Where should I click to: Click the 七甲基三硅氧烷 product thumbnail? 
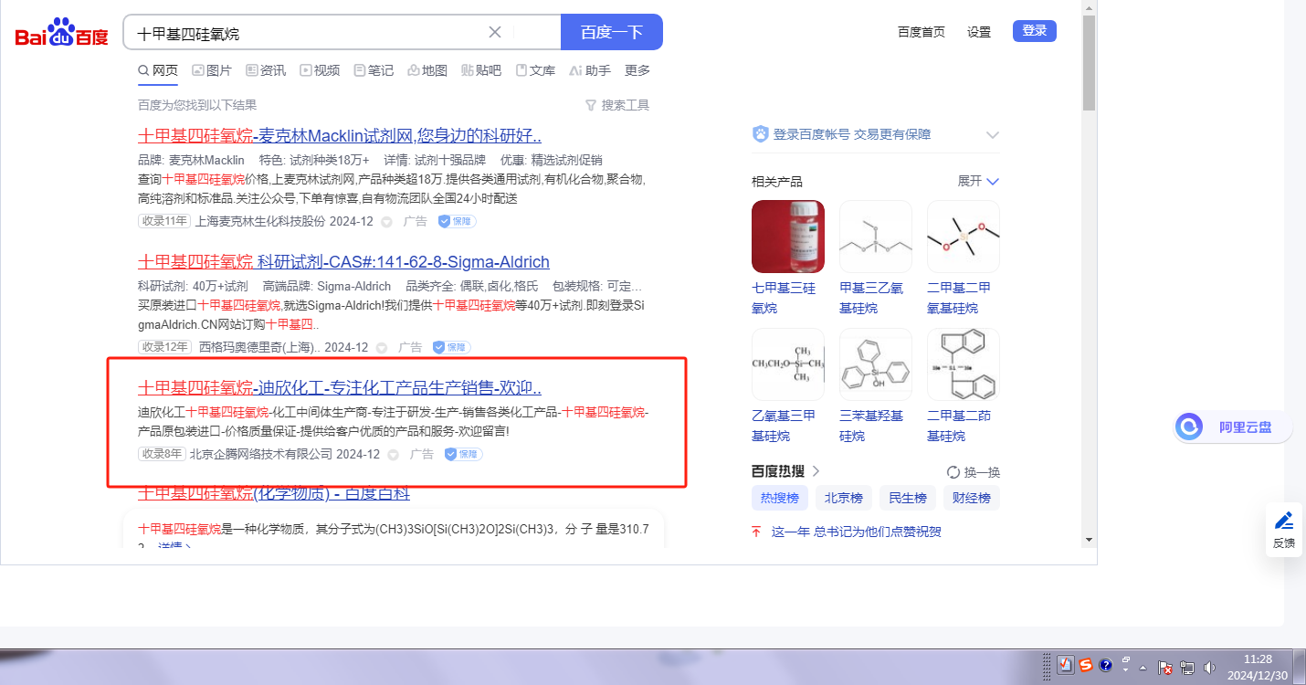click(x=787, y=237)
